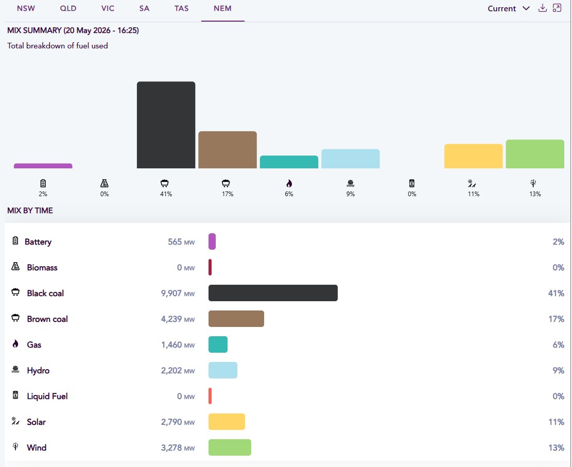Click the Biomass row icon in the list
Screen dimensions: 572x467
pos(15,266)
